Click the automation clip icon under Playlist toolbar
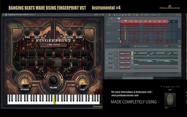Image resolution: width=187 pixels, height=117 pixels. coord(115,18)
